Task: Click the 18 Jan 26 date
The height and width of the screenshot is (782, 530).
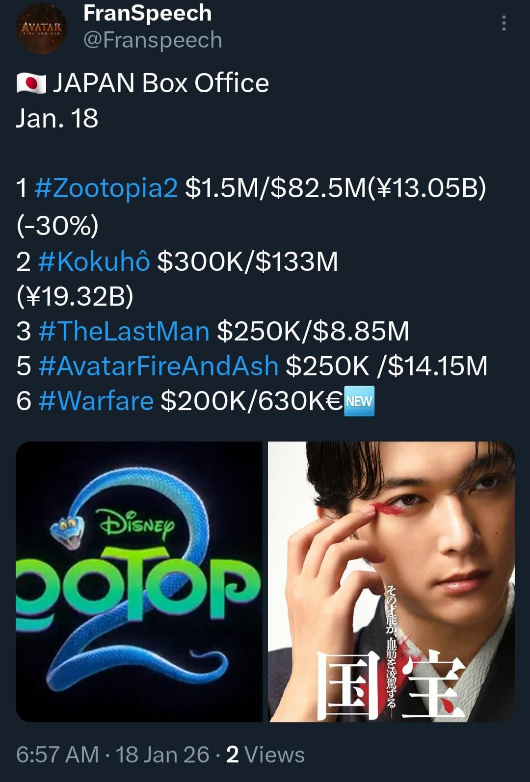Action: click(162, 755)
